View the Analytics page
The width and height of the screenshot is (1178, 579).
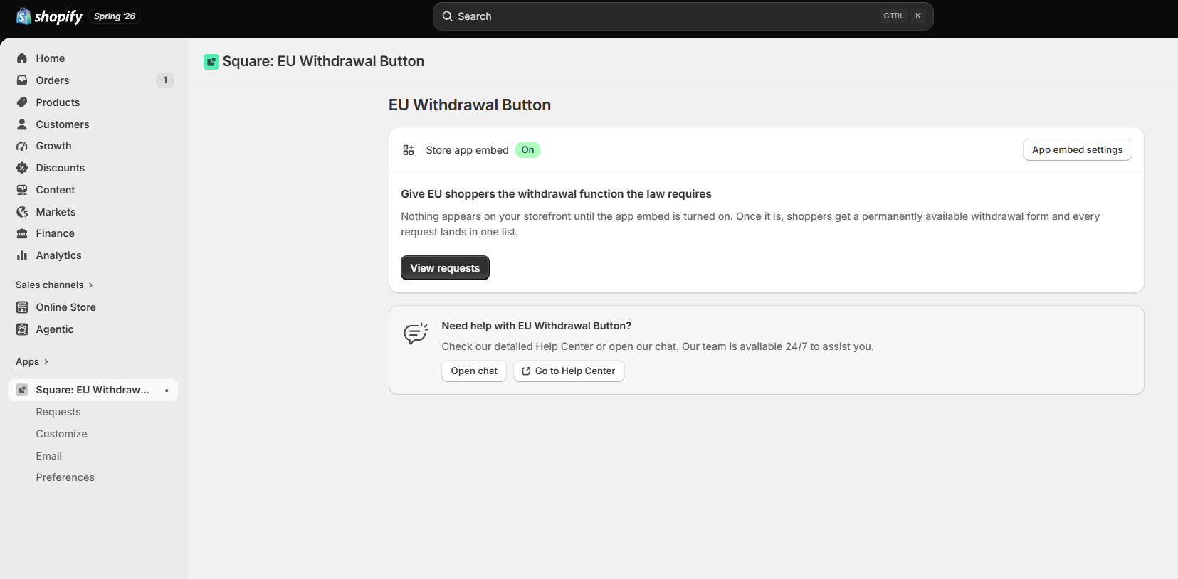(x=93, y=255)
